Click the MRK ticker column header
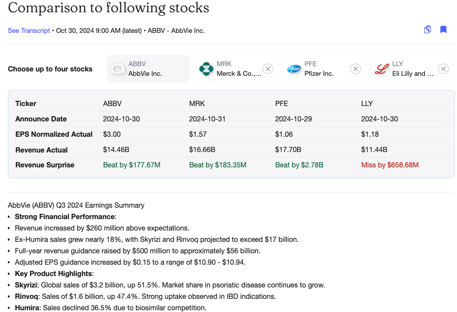 click(197, 104)
